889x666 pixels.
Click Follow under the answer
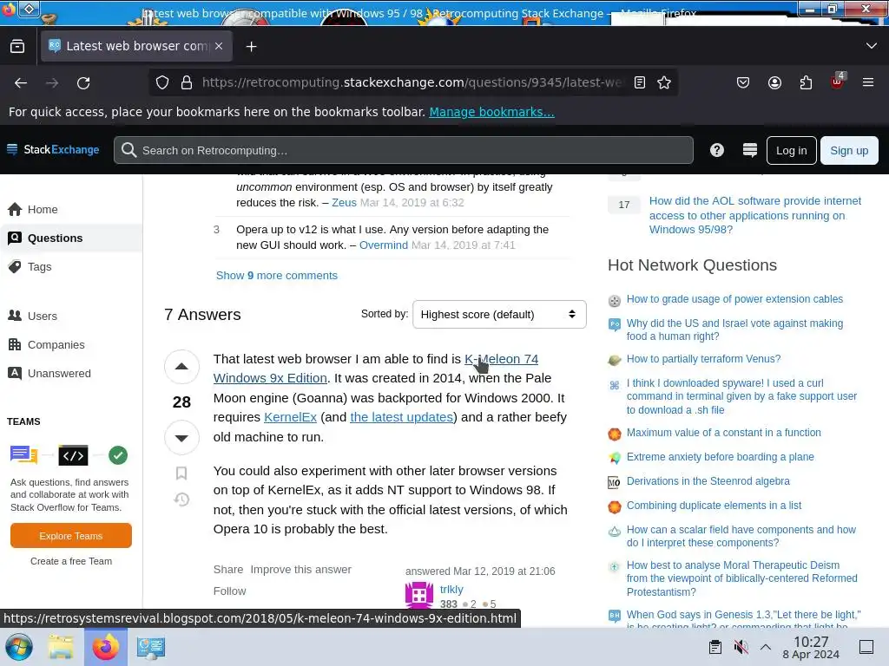pyautogui.click(x=229, y=591)
